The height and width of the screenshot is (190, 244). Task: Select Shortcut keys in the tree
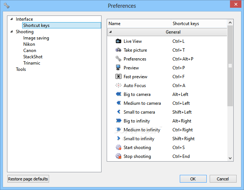pos(62,25)
